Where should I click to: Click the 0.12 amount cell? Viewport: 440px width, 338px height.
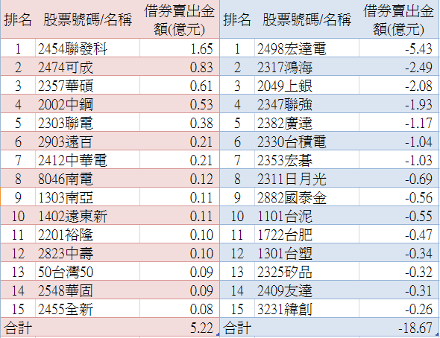(180, 179)
